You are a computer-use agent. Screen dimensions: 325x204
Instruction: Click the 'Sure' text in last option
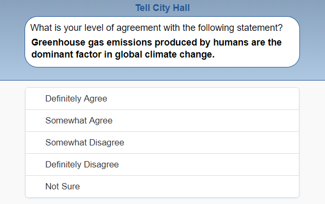click(x=70, y=186)
